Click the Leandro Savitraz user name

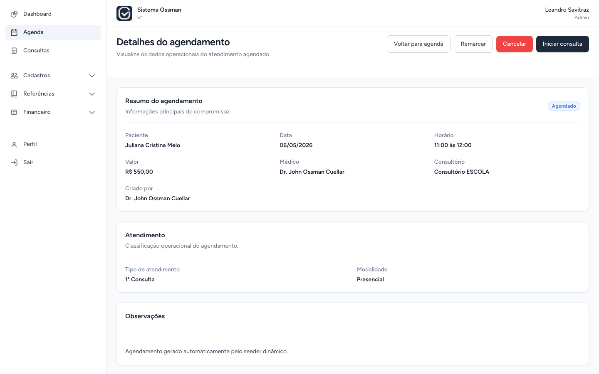[x=567, y=10]
